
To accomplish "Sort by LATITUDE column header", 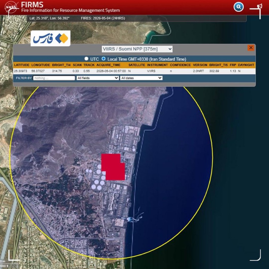I will (22, 65).
